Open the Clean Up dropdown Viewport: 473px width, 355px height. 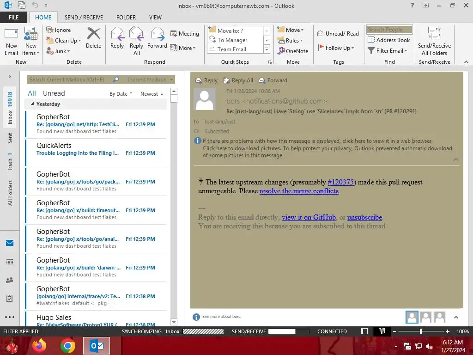click(x=64, y=41)
